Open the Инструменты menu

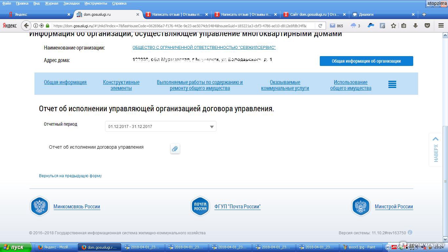[96, 3]
